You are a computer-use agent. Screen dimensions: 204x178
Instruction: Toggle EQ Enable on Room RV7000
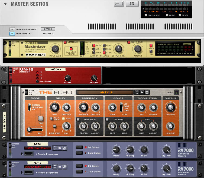79,147
